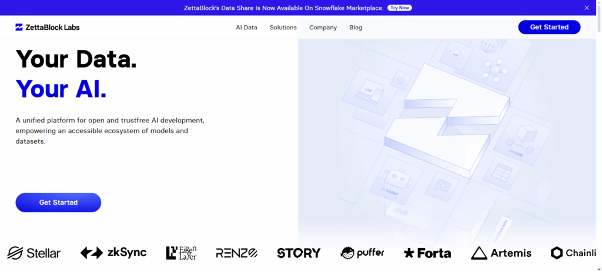This screenshot has height=272, width=602.
Task: Expand the AI Data navigation menu
Action: click(246, 28)
